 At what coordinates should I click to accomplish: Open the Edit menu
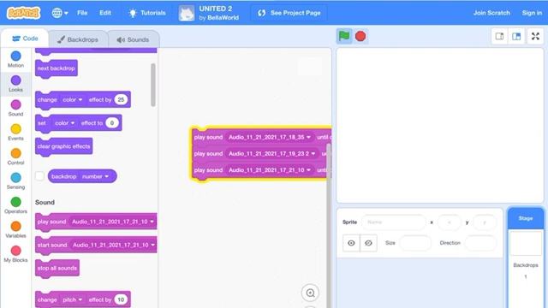104,13
